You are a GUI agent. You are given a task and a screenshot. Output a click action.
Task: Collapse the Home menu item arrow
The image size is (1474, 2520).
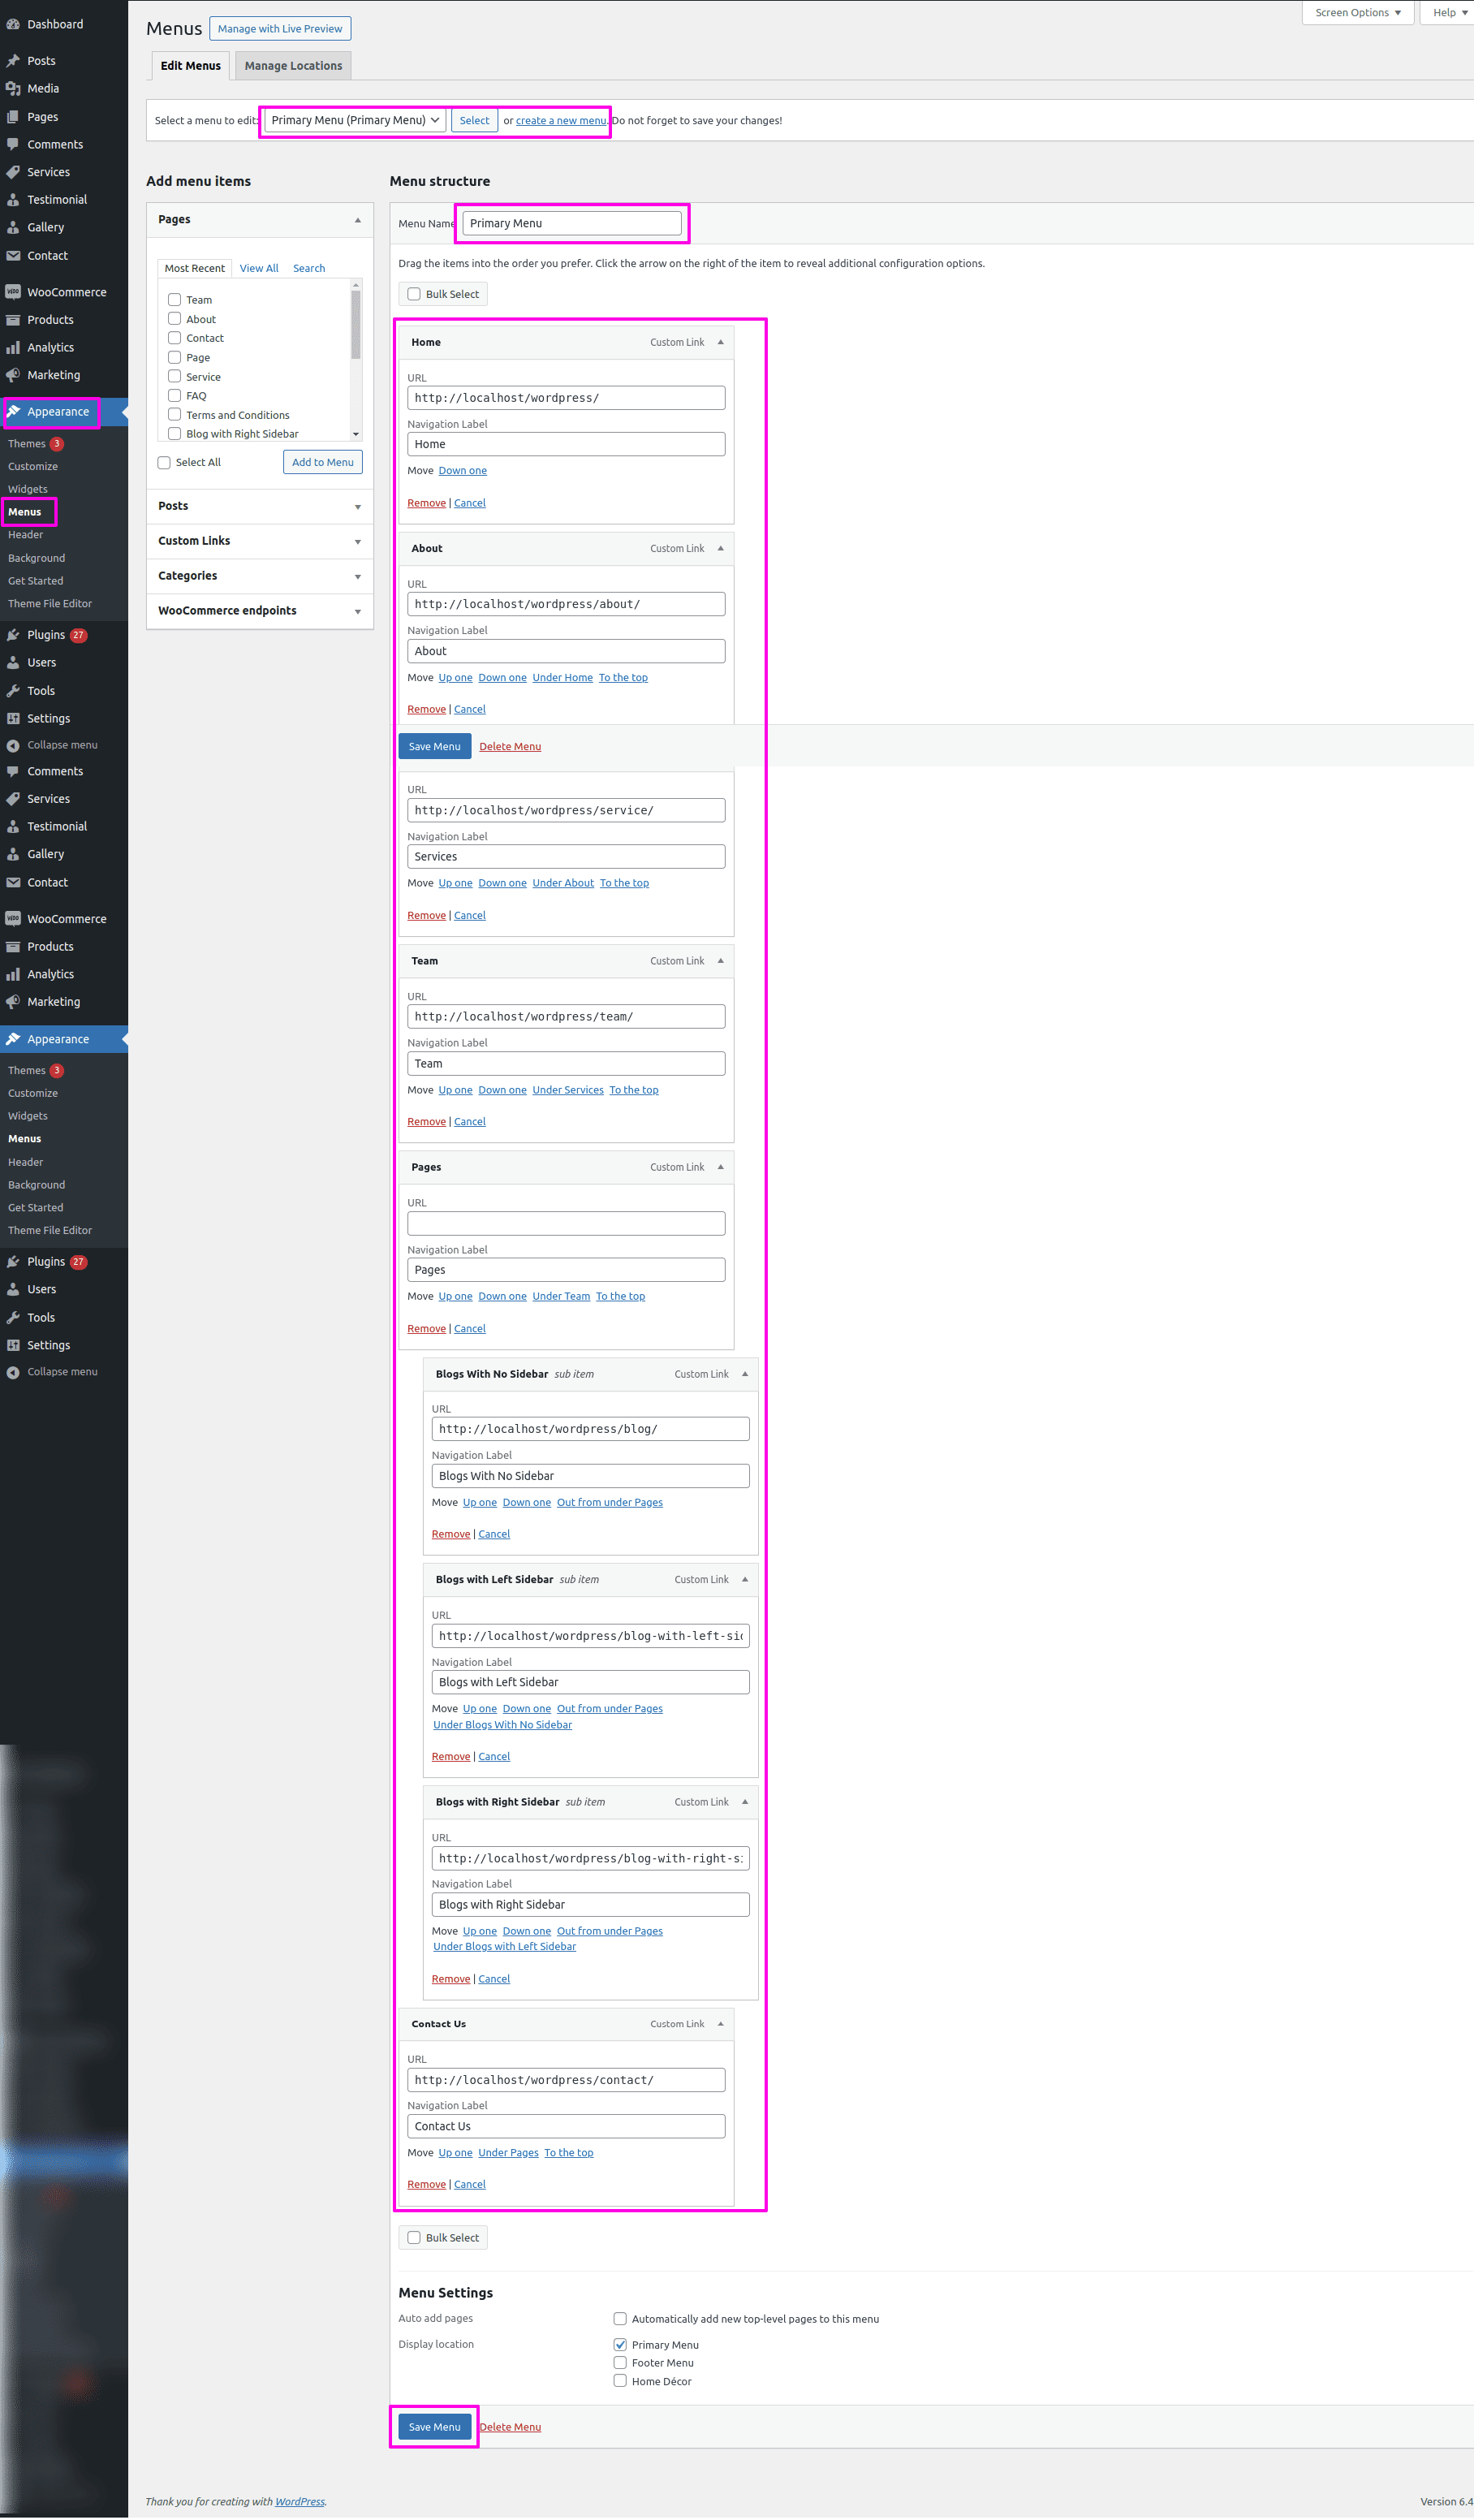(x=720, y=342)
